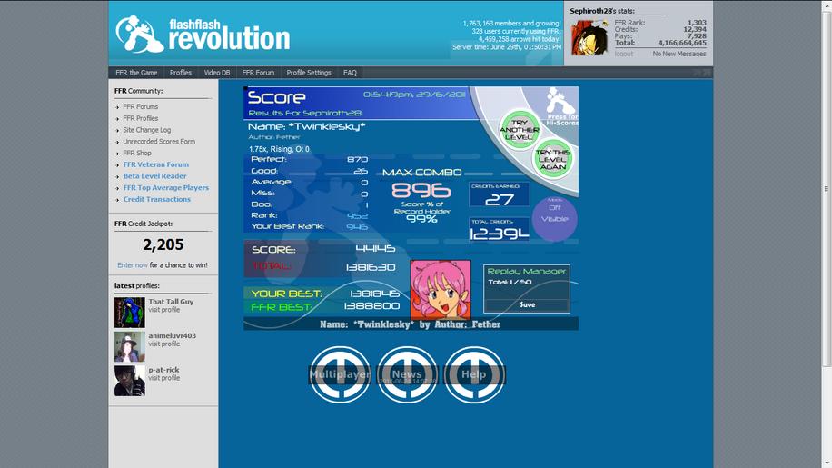Open p-at-rick profile thumbnail
This screenshot has width=832, height=468.
tap(130, 381)
